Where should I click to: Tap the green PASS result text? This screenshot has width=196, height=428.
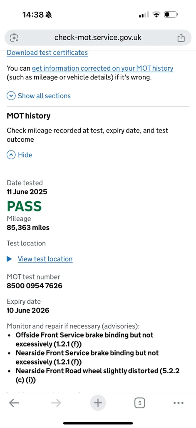click(x=24, y=206)
